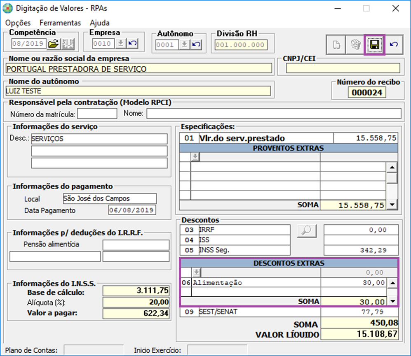
Task: Click the magnifier icon next to IRRF
Action: click(307, 231)
